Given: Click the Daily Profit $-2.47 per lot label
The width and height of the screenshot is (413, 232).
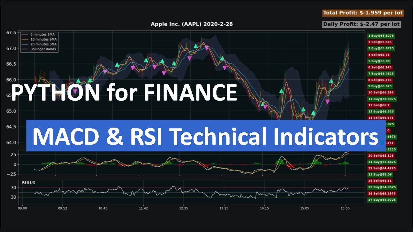Looking at the screenshot, I should (362, 24).
